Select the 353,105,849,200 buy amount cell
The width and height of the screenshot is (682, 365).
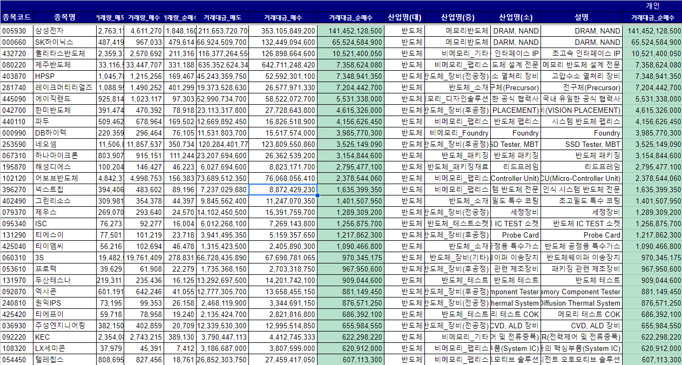[282, 31]
